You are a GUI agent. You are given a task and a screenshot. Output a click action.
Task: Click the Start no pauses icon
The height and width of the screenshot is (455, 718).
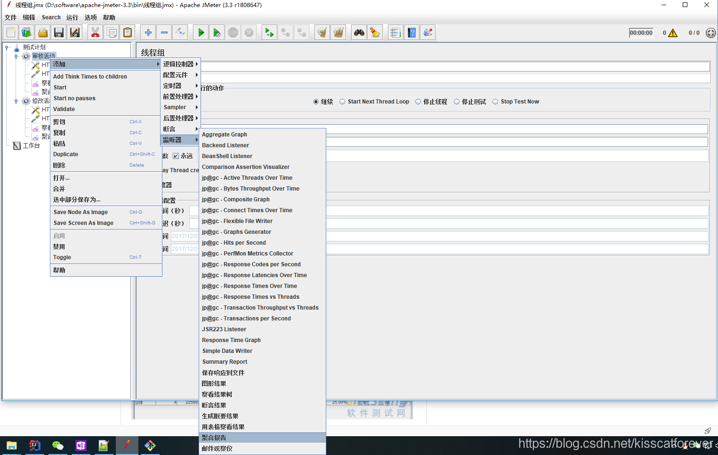click(217, 32)
